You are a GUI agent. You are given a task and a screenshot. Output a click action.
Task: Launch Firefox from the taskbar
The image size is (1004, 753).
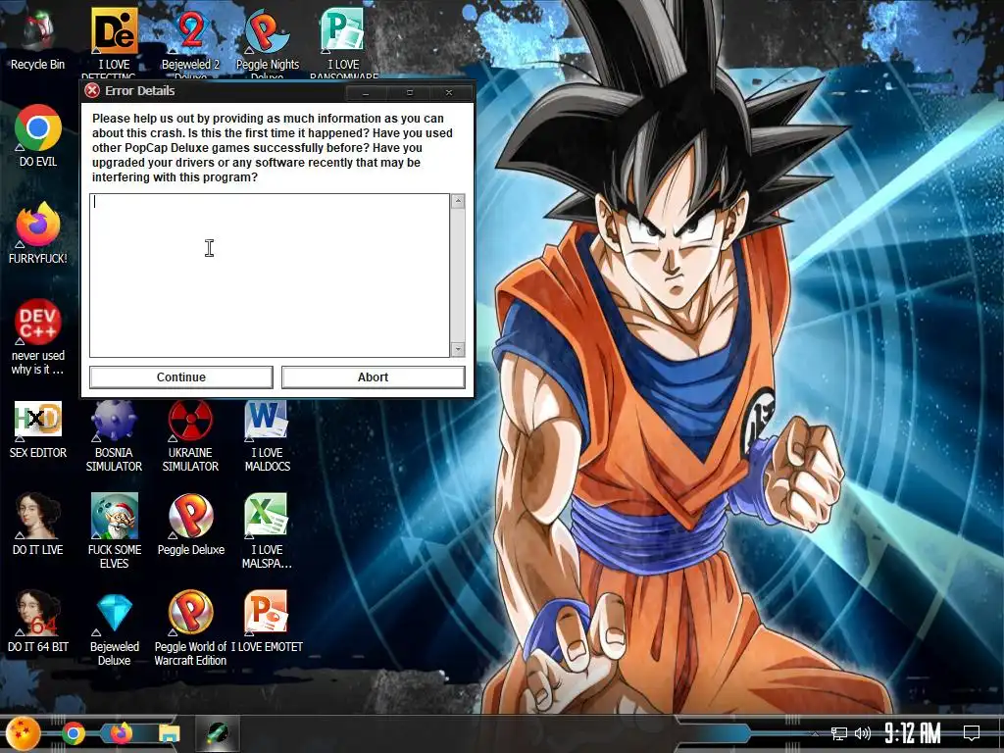pyautogui.click(x=121, y=733)
